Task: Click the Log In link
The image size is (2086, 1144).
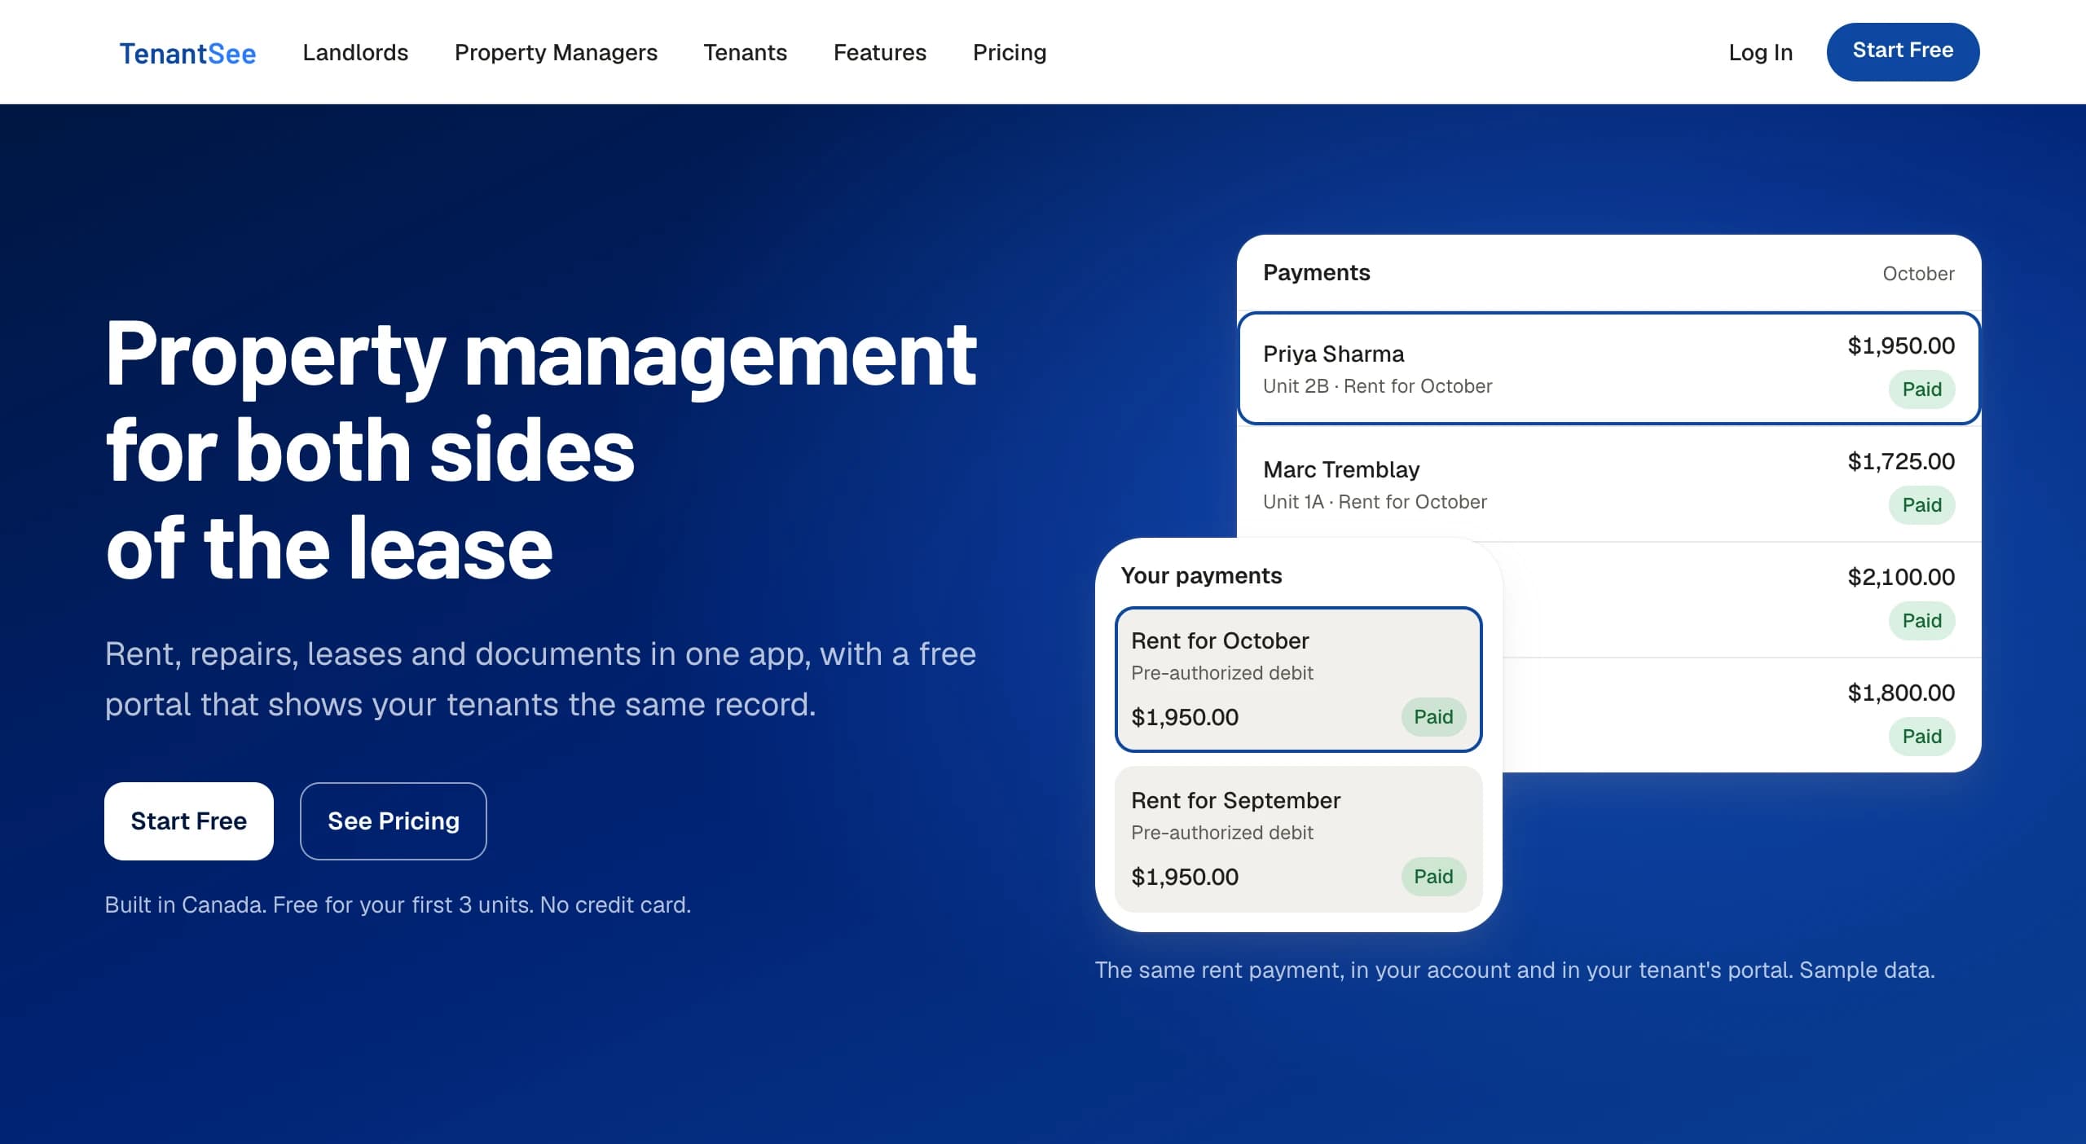Action: click(1760, 52)
